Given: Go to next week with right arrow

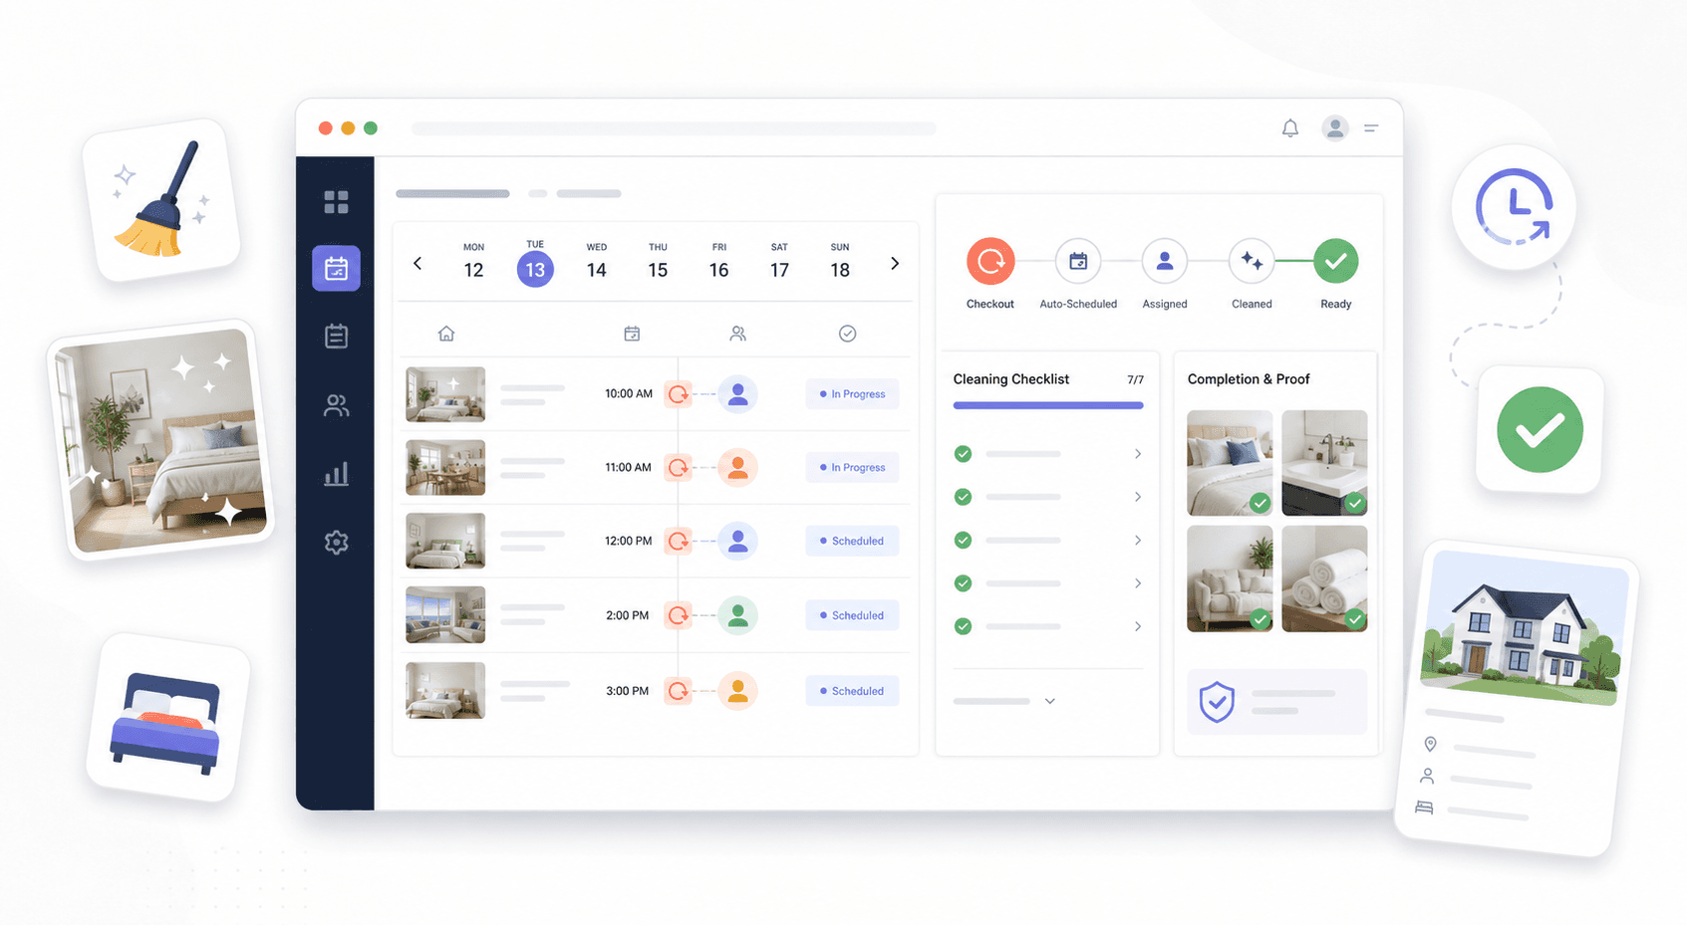Looking at the screenshot, I should (895, 264).
